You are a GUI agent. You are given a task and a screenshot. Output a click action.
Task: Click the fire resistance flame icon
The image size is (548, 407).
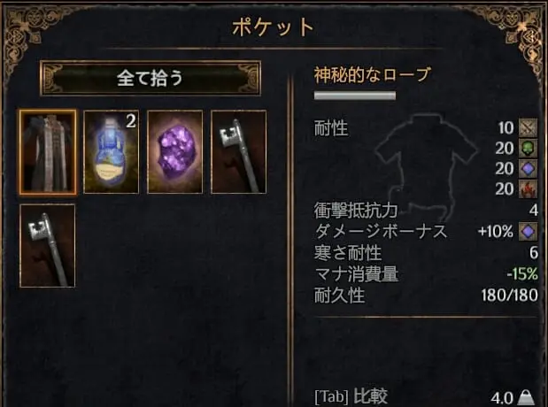(528, 189)
